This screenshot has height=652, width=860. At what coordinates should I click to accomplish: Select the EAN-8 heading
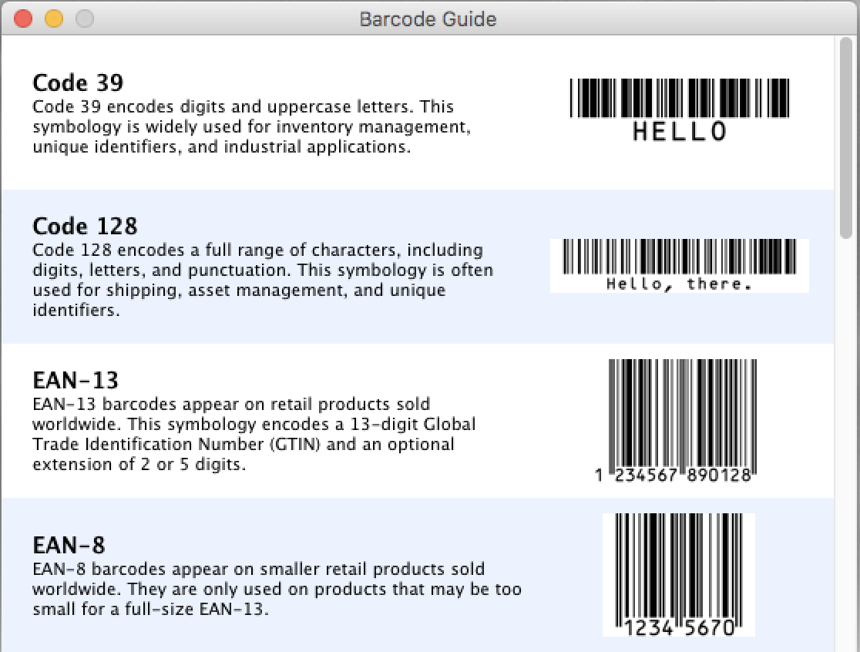(69, 545)
